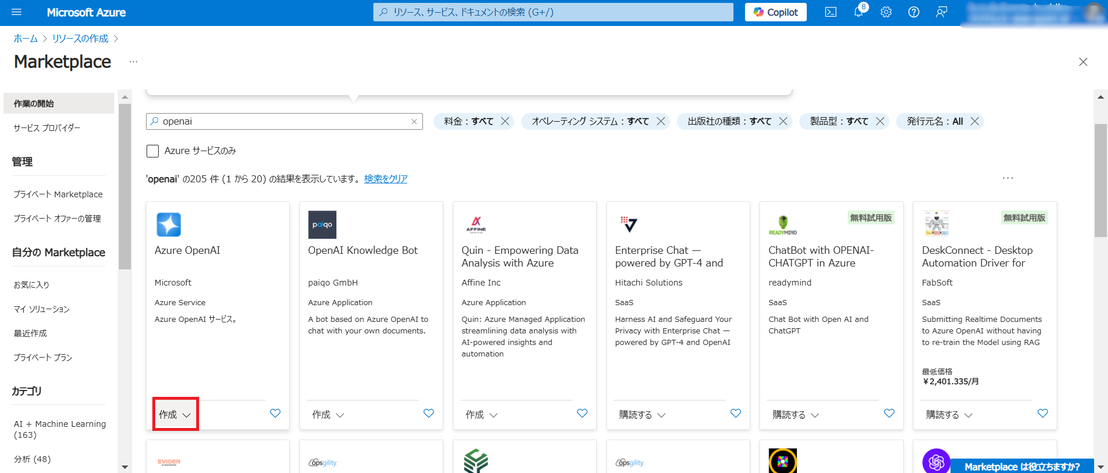Open the 出版社の種類 filter
This screenshot has width=1108, height=473.
[x=729, y=121]
